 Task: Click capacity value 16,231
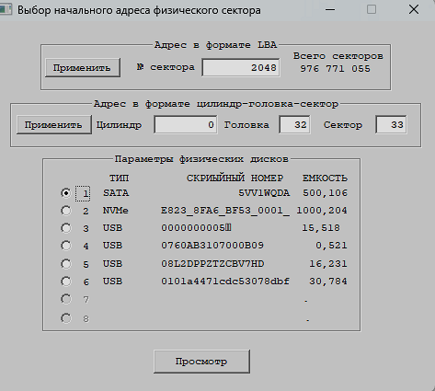[x=328, y=264]
